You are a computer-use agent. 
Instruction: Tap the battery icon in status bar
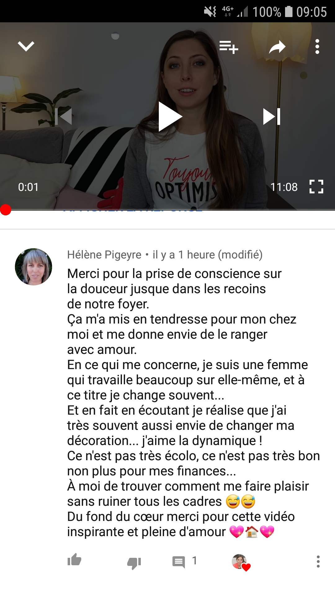(x=289, y=12)
